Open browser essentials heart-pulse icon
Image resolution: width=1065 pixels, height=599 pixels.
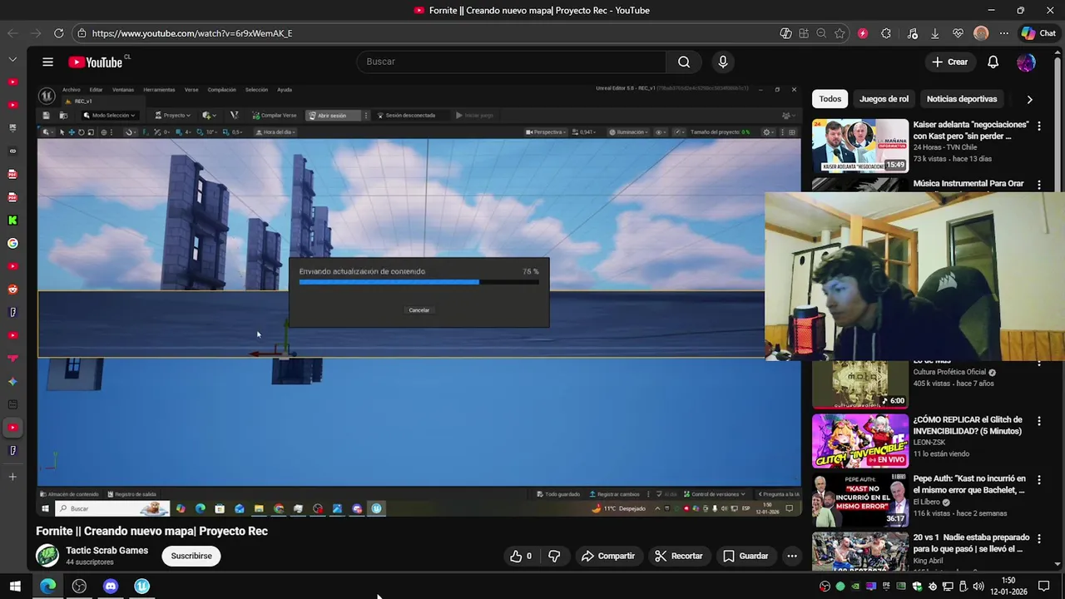pos(958,33)
